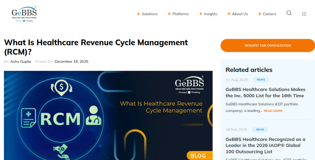Image resolution: width=315 pixels, height=160 pixels.
Task: Select the News tag dated 16 Feb 2026
Action: [x=260, y=130]
